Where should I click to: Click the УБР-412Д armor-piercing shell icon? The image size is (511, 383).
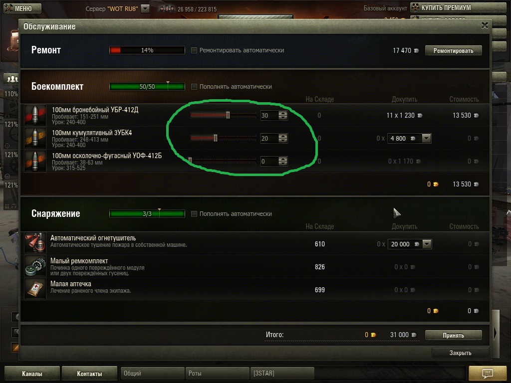coord(35,115)
